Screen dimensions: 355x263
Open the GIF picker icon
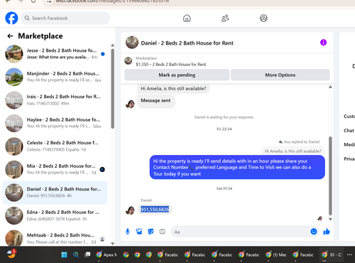tap(162, 232)
